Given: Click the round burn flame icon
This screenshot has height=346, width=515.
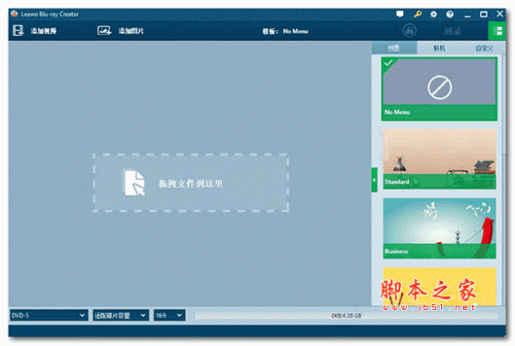Looking at the screenshot, I should coord(409,31).
